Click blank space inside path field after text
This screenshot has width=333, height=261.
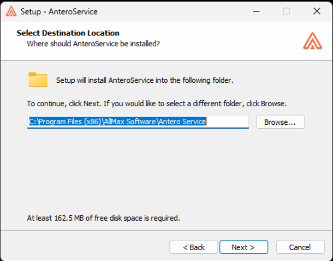[x=229, y=122]
